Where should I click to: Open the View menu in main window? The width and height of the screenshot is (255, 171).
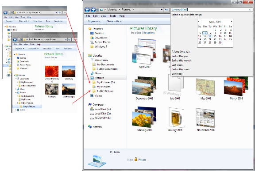tap(104, 16)
